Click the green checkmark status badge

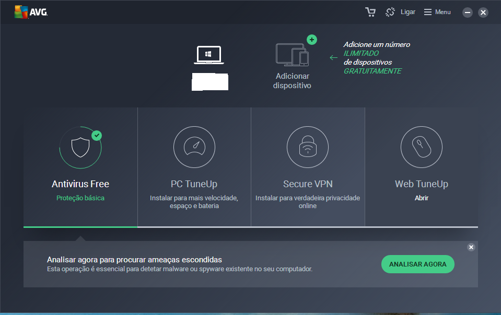97,136
